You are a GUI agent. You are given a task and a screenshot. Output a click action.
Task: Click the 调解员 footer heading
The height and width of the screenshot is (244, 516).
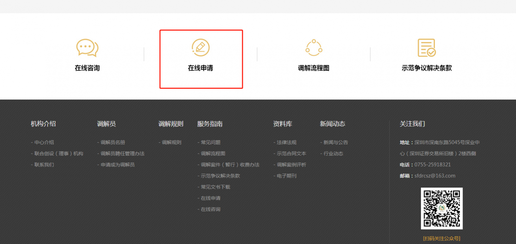click(107, 124)
